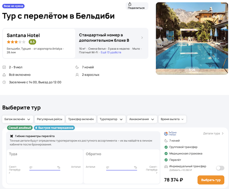Open the Детали тура link
This screenshot has width=229, height=189.
coord(213,134)
